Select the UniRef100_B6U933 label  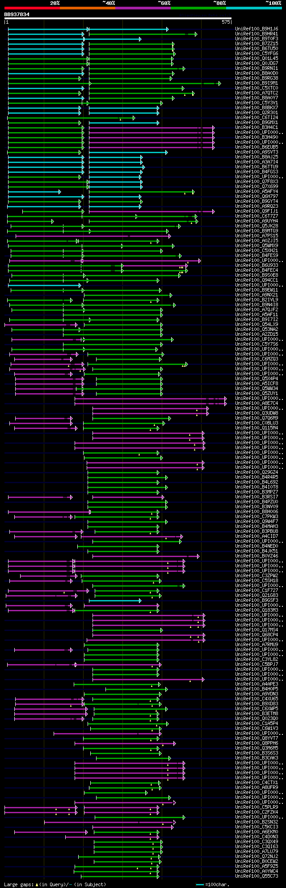257,266
